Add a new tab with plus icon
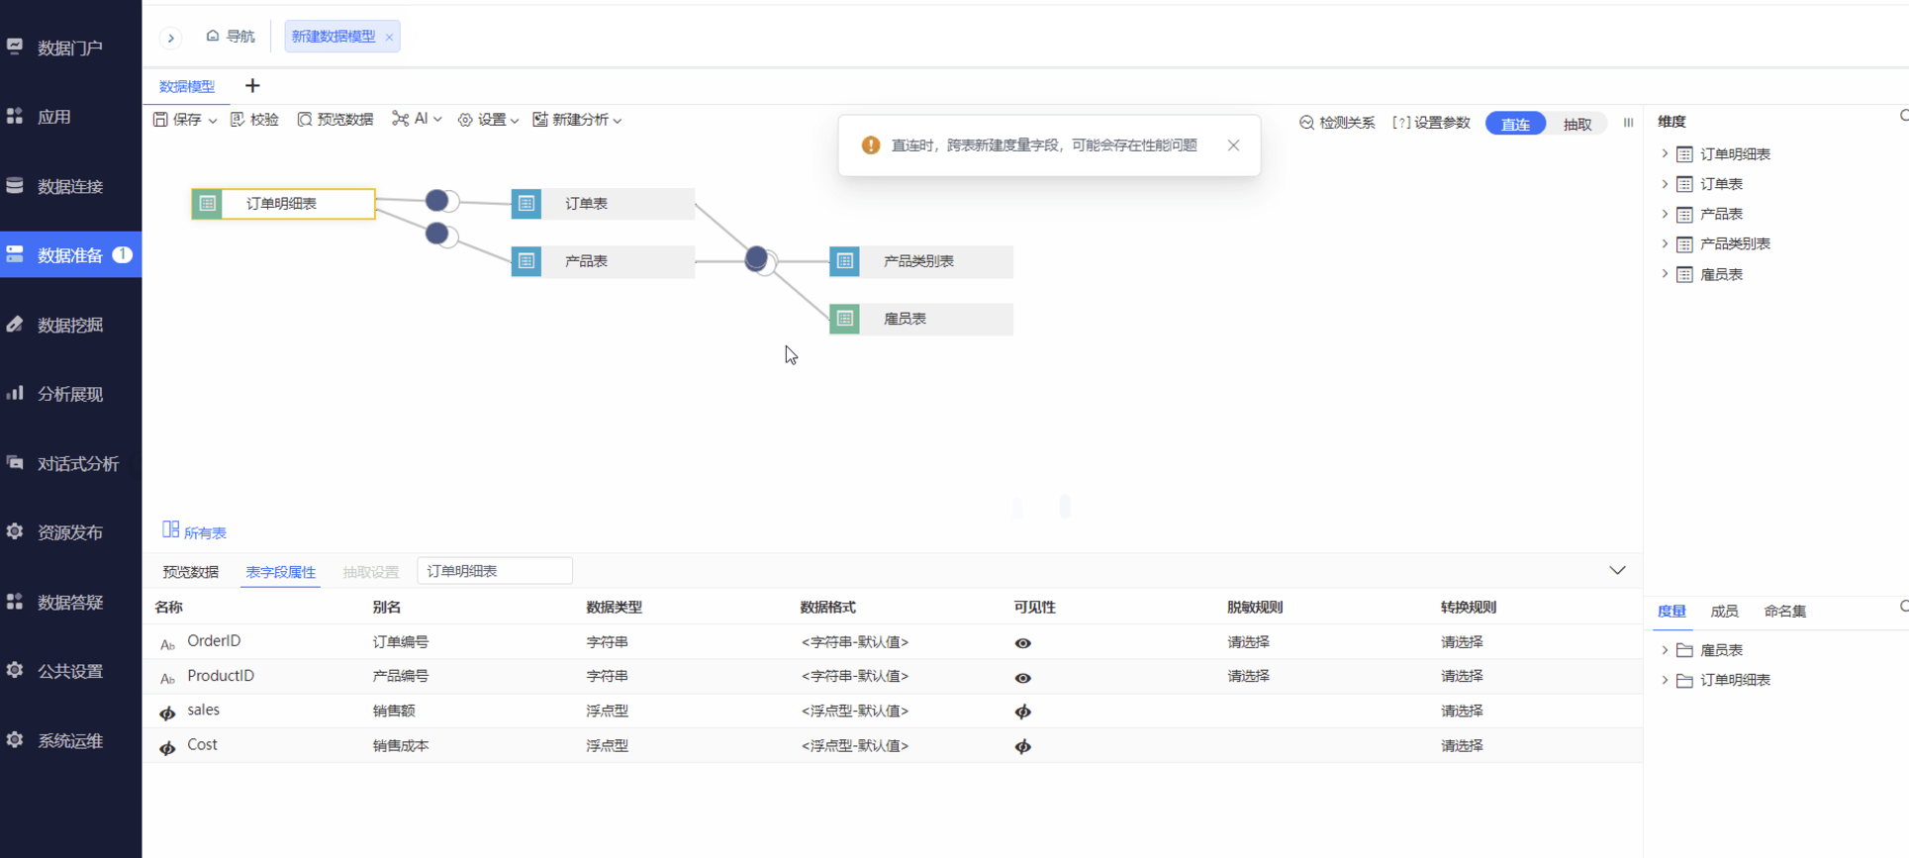This screenshot has height=858, width=1909. click(252, 86)
